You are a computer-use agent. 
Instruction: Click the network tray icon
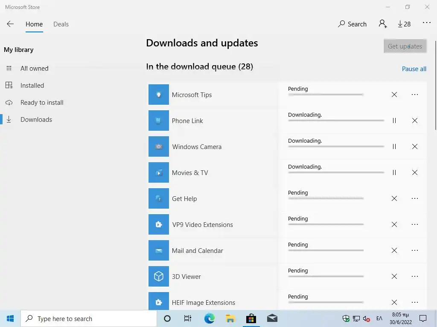[x=356, y=318]
